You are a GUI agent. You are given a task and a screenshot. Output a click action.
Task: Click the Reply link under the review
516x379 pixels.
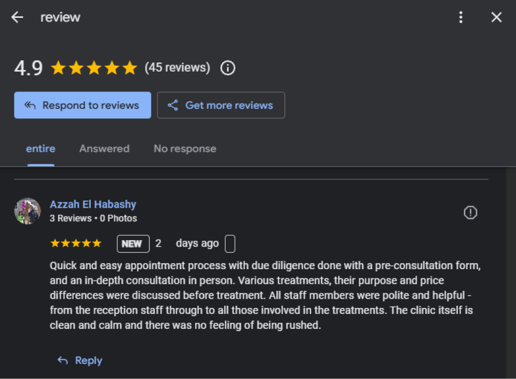[x=89, y=360]
